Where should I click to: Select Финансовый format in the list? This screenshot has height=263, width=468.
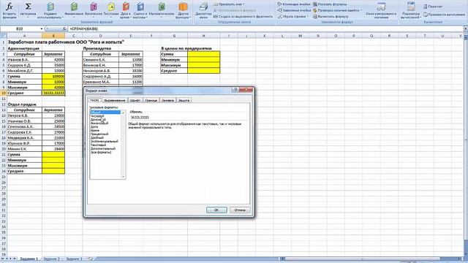(x=99, y=123)
